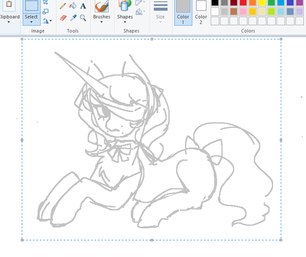This screenshot has height=257, width=306.
Task: Expand the Rotate dropdown arrow
Action: (51, 21)
